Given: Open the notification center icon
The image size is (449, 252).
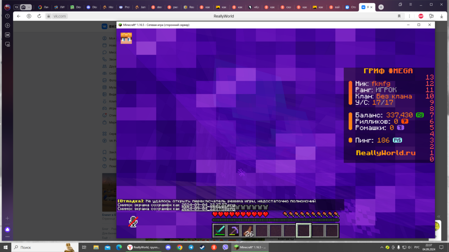Looking at the screenshot, I should click(x=441, y=247).
